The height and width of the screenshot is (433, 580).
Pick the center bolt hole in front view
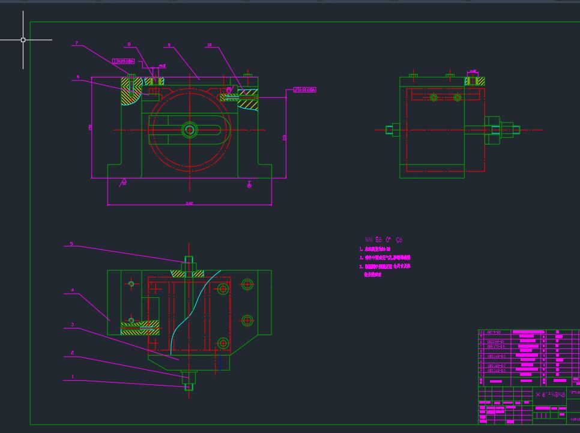click(x=190, y=130)
